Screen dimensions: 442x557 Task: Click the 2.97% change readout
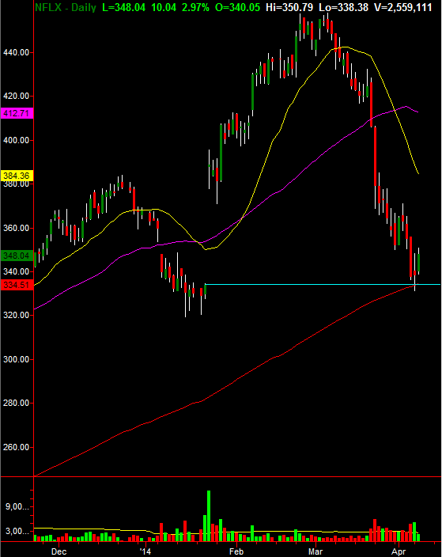click(195, 7)
